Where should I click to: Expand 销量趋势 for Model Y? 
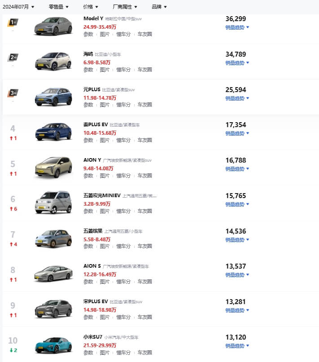237,27
